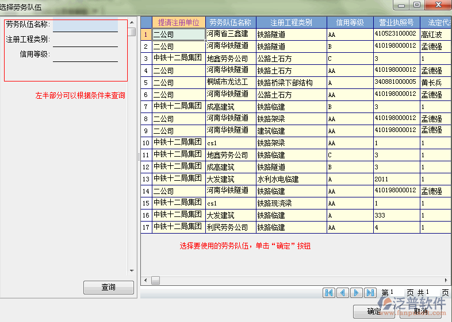Viewport: 452px width, 322px height.
Task: Sort by the 提请注册单位 column header
Action: 179,22
